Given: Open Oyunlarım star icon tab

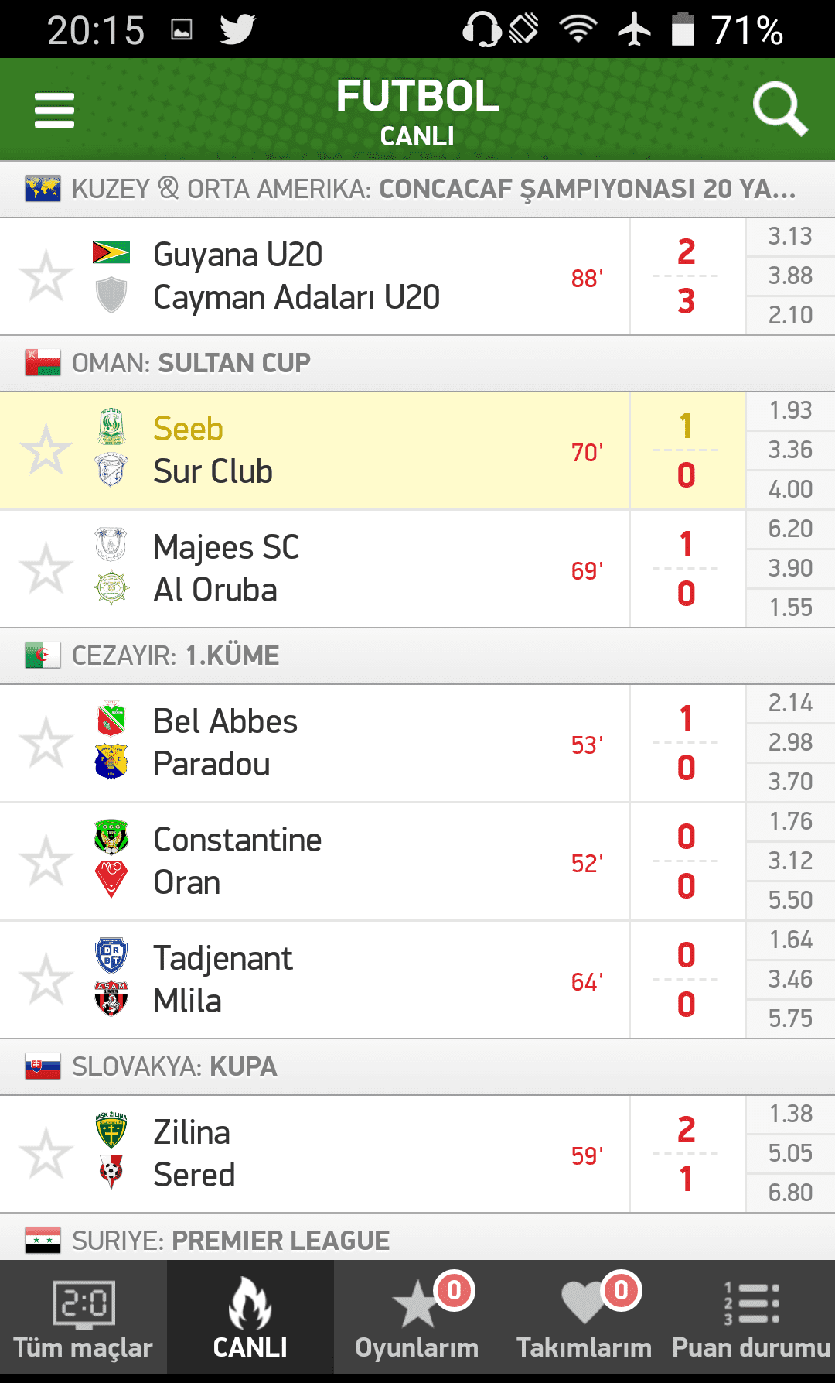Looking at the screenshot, I should (x=417, y=1319).
